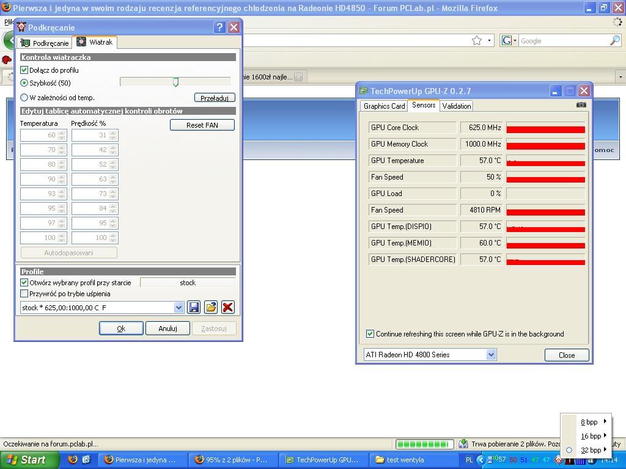Image resolution: width=626 pixels, height=469 pixels.
Task: Toggle the 'Dołącz do profilu' checkbox
Action: (24, 70)
